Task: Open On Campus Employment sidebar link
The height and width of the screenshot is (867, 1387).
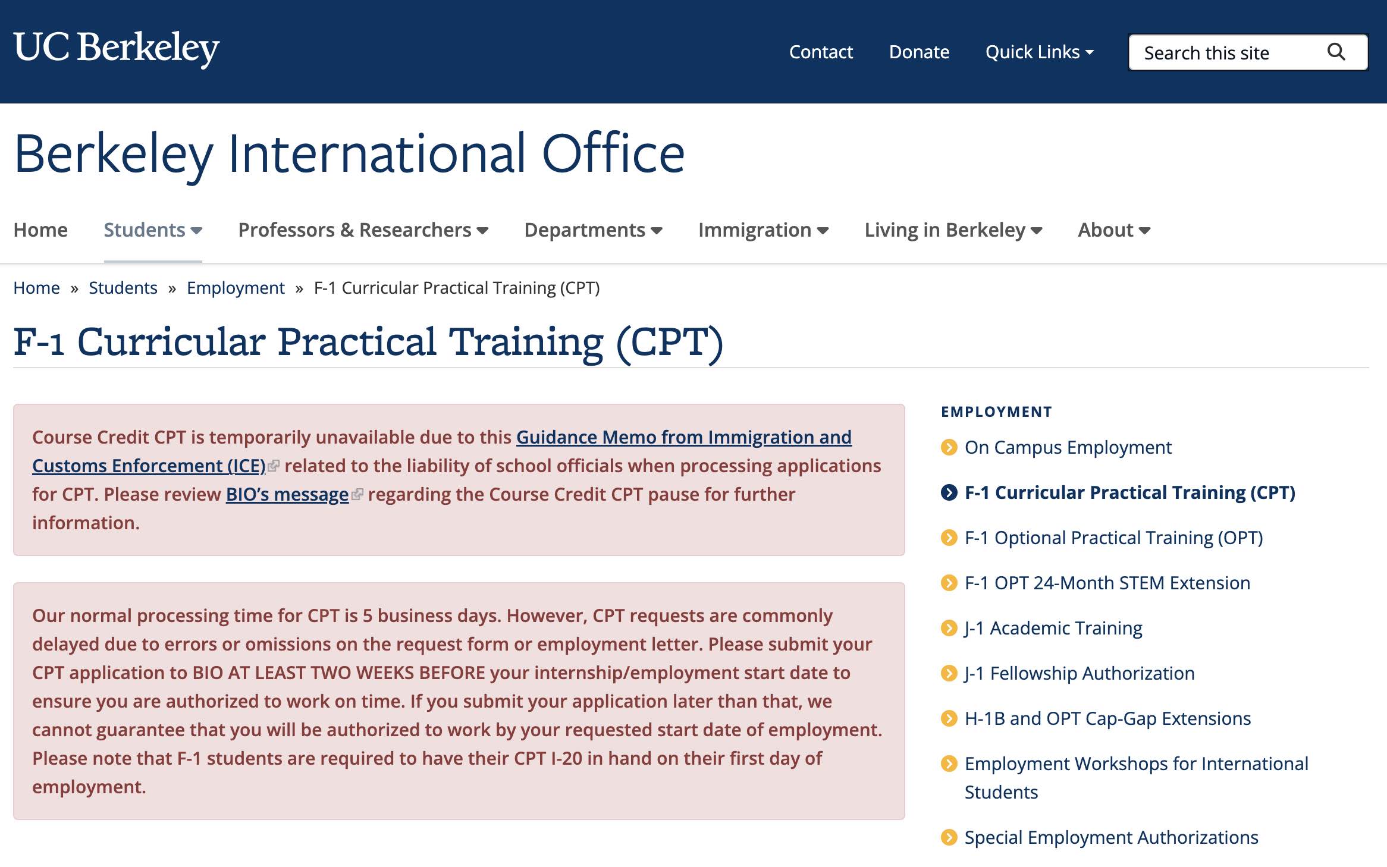Action: click(x=1068, y=447)
